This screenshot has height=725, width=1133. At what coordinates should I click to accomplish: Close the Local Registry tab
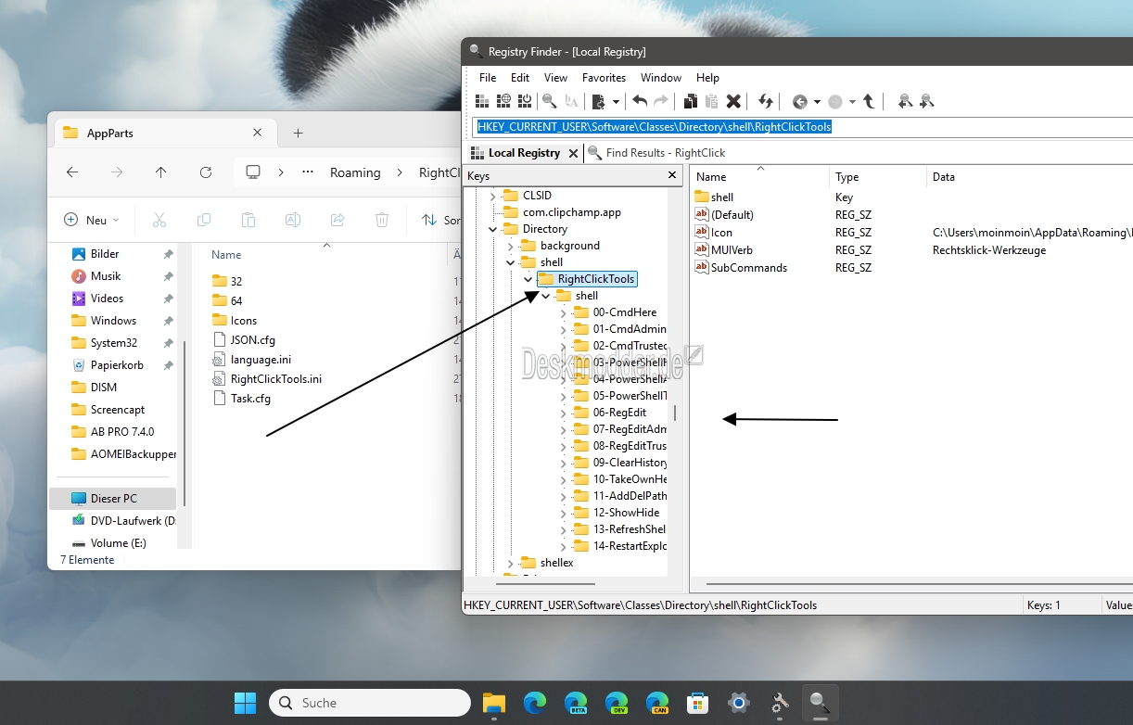tap(573, 153)
